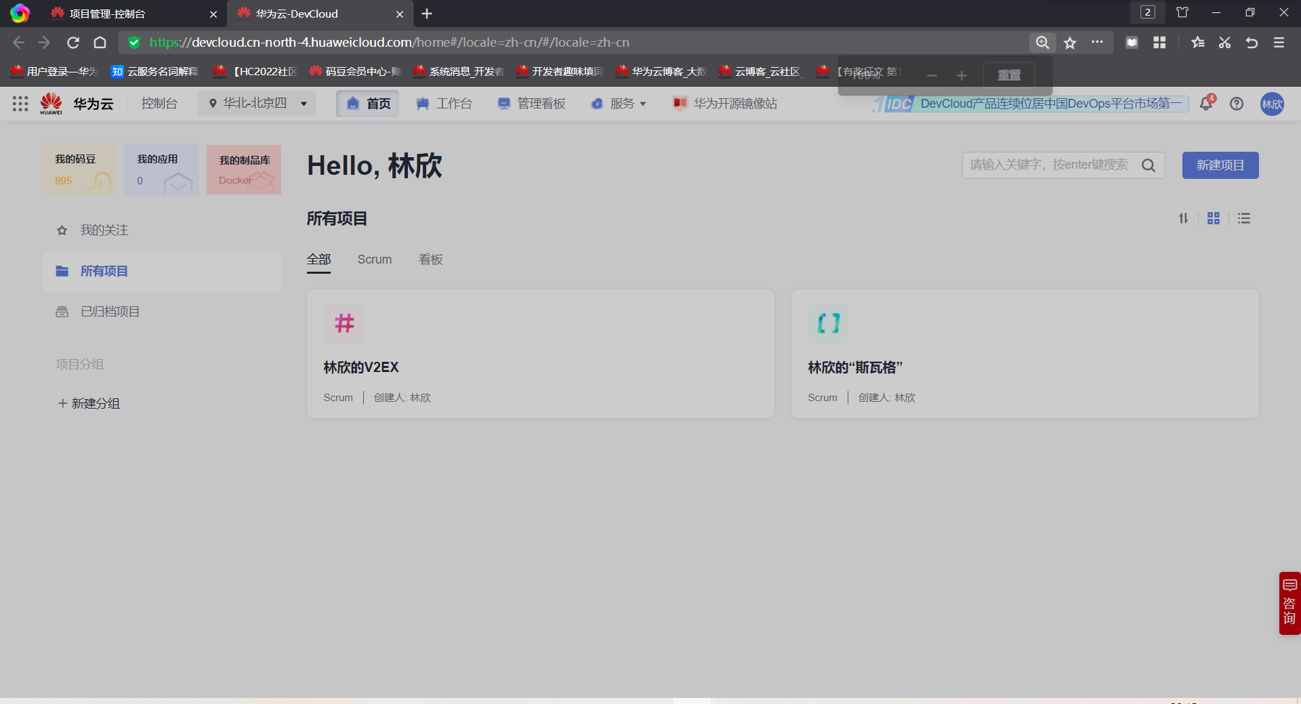Click 新建分组 to add a group
The width and height of the screenshot is (1301, 704).
(x=89, y=404)
